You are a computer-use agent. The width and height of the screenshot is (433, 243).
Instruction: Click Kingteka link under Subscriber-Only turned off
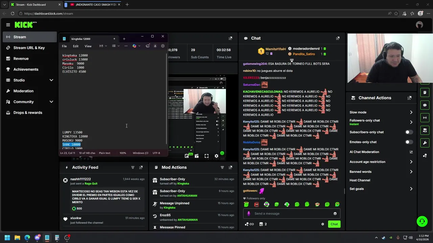[183, 184]
